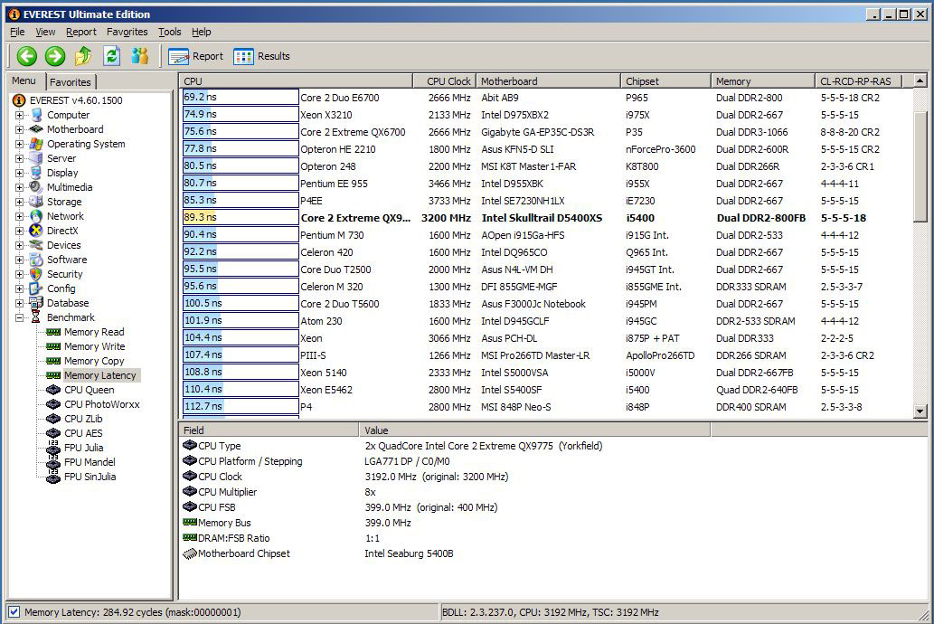
Task: Select the Motherboard icon in the tree
Action: click(36, 129)
